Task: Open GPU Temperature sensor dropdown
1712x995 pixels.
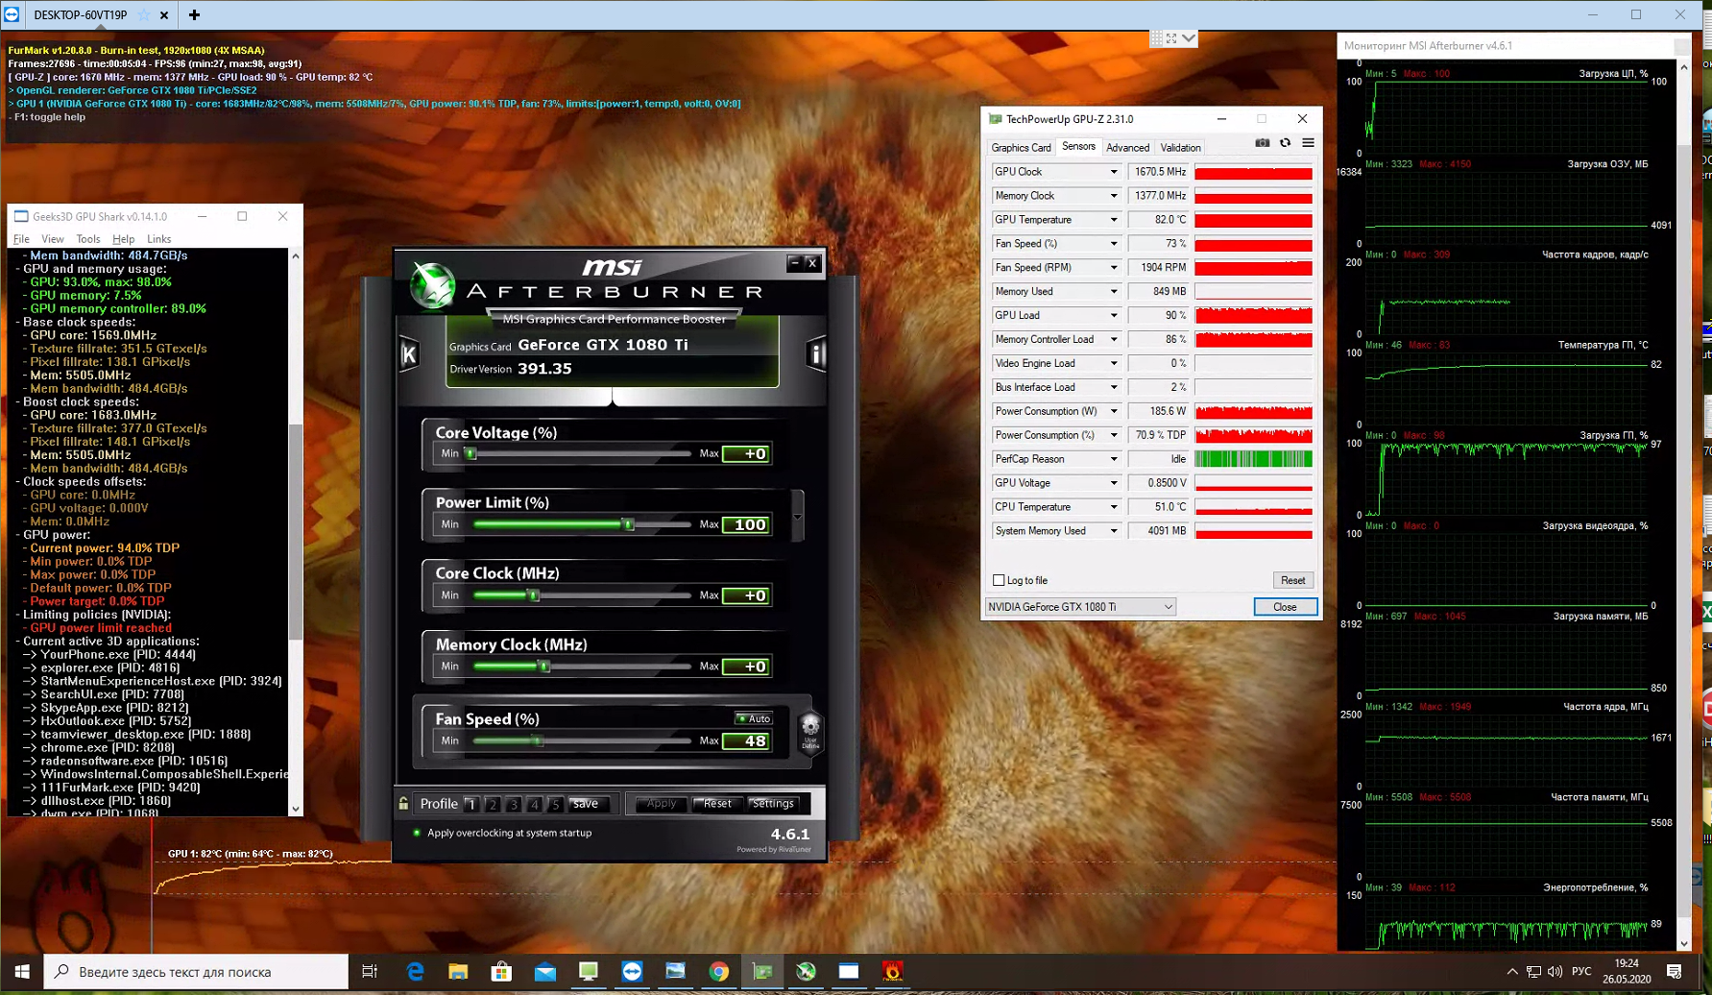Action: coord(1114,220)
